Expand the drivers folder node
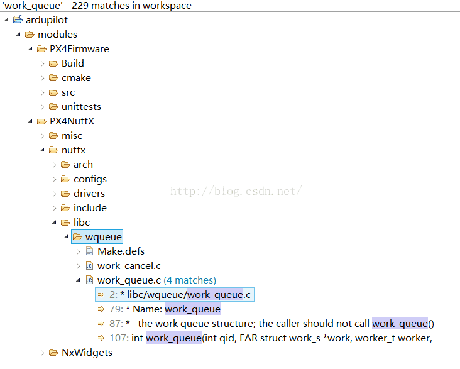Image resolution: width=460 pixels, height=369 pixels. tap(54, 194)
